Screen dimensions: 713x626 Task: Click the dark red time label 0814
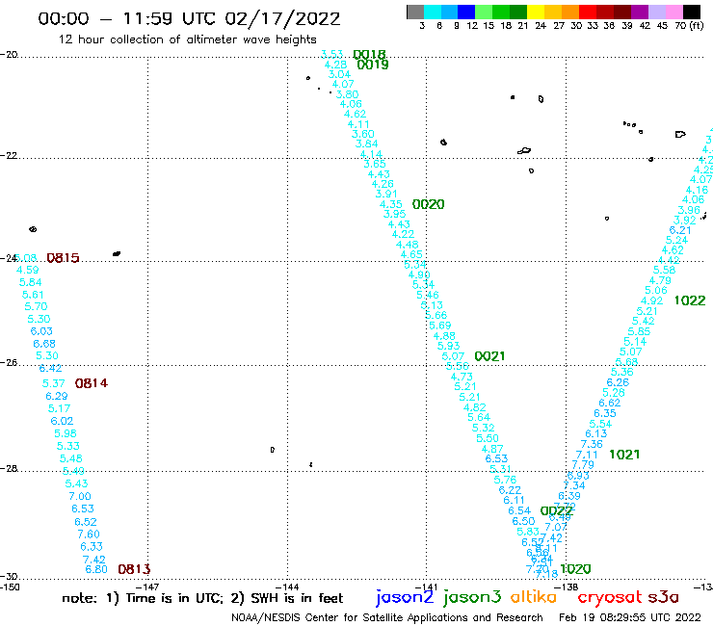click(x=91, y=383)
